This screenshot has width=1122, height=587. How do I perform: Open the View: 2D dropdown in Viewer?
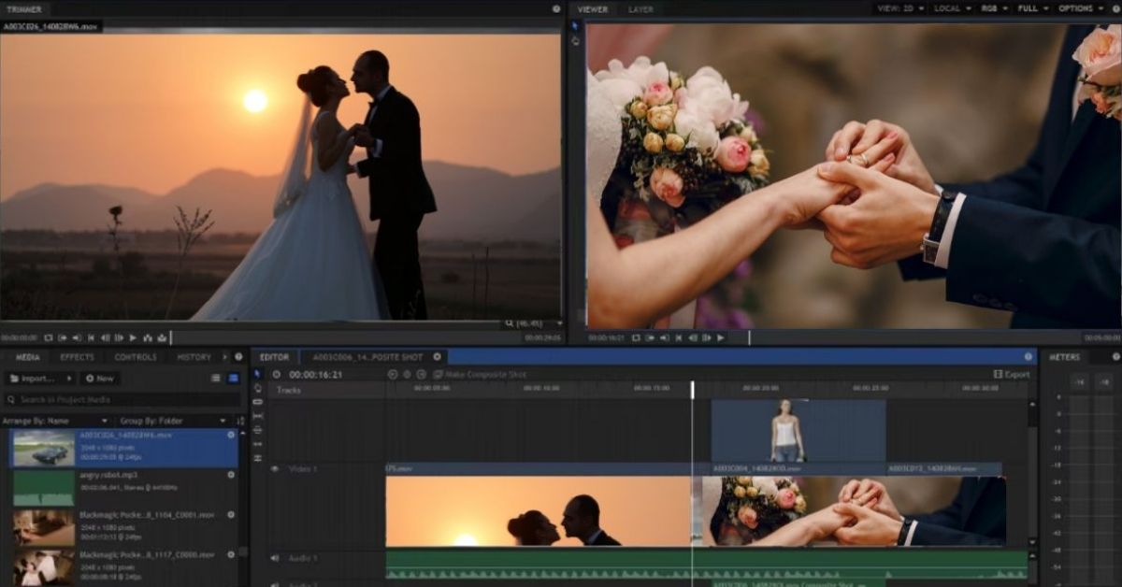(x=900, y=8)
